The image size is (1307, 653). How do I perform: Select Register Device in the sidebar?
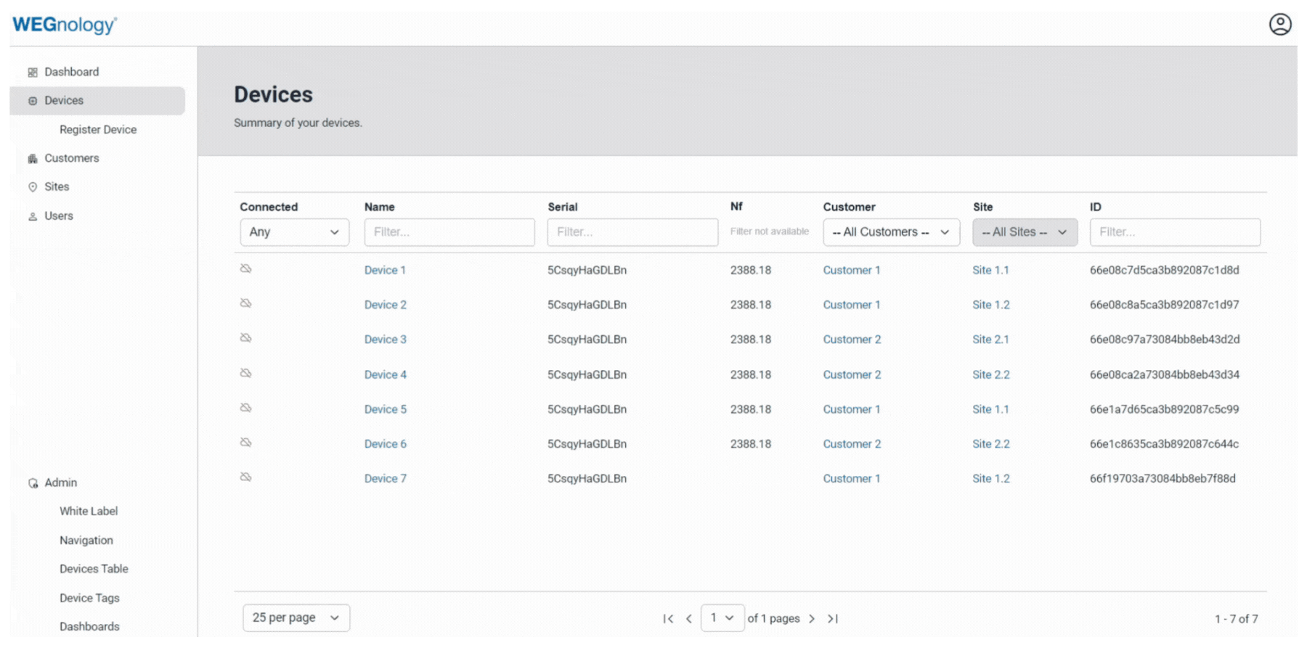coord(98,130)
